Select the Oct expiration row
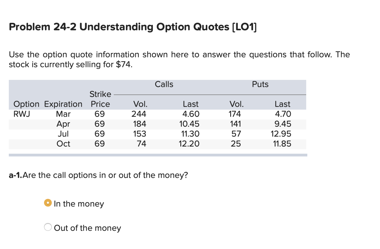 coord(64,144)
